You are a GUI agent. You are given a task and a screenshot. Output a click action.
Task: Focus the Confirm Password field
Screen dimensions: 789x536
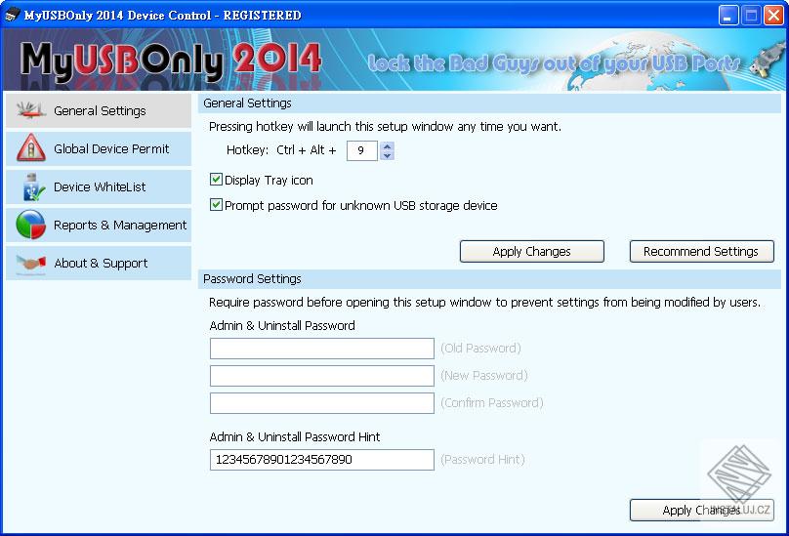click(x=322, y=403)
